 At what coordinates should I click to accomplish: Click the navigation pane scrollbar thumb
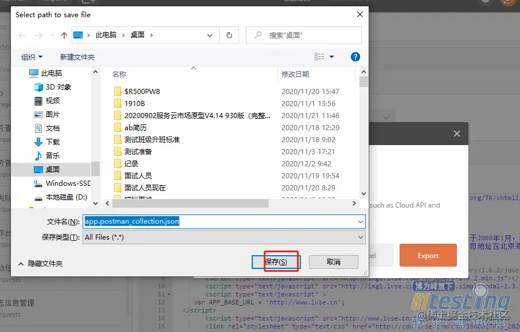(x=96, y=169)
